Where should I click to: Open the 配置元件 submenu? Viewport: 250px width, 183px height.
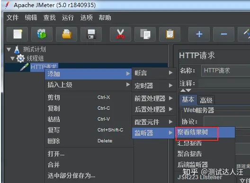(154, 122)
